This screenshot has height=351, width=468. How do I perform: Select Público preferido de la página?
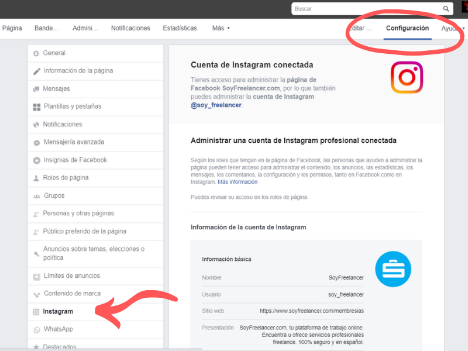95,231
